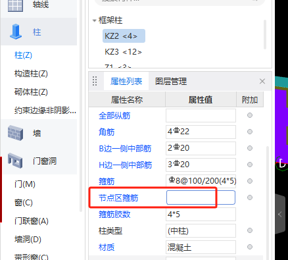Select KZ3 <12> in component list
The width and height of the screenshot is (288, 260).
[x=123, y=52]
